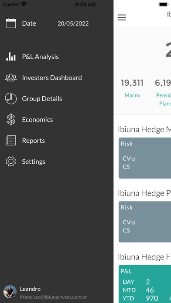The height and width of the screenshot is (303, 171).
Task: Click the 19,311 Macro value
Action: [x=132, y=83]
